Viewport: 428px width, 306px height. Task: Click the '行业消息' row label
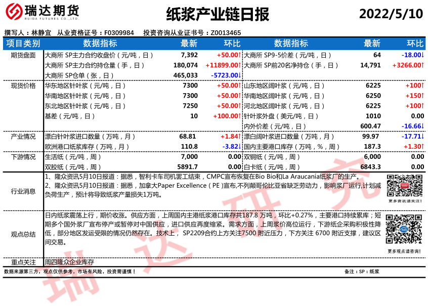(23, 191)
